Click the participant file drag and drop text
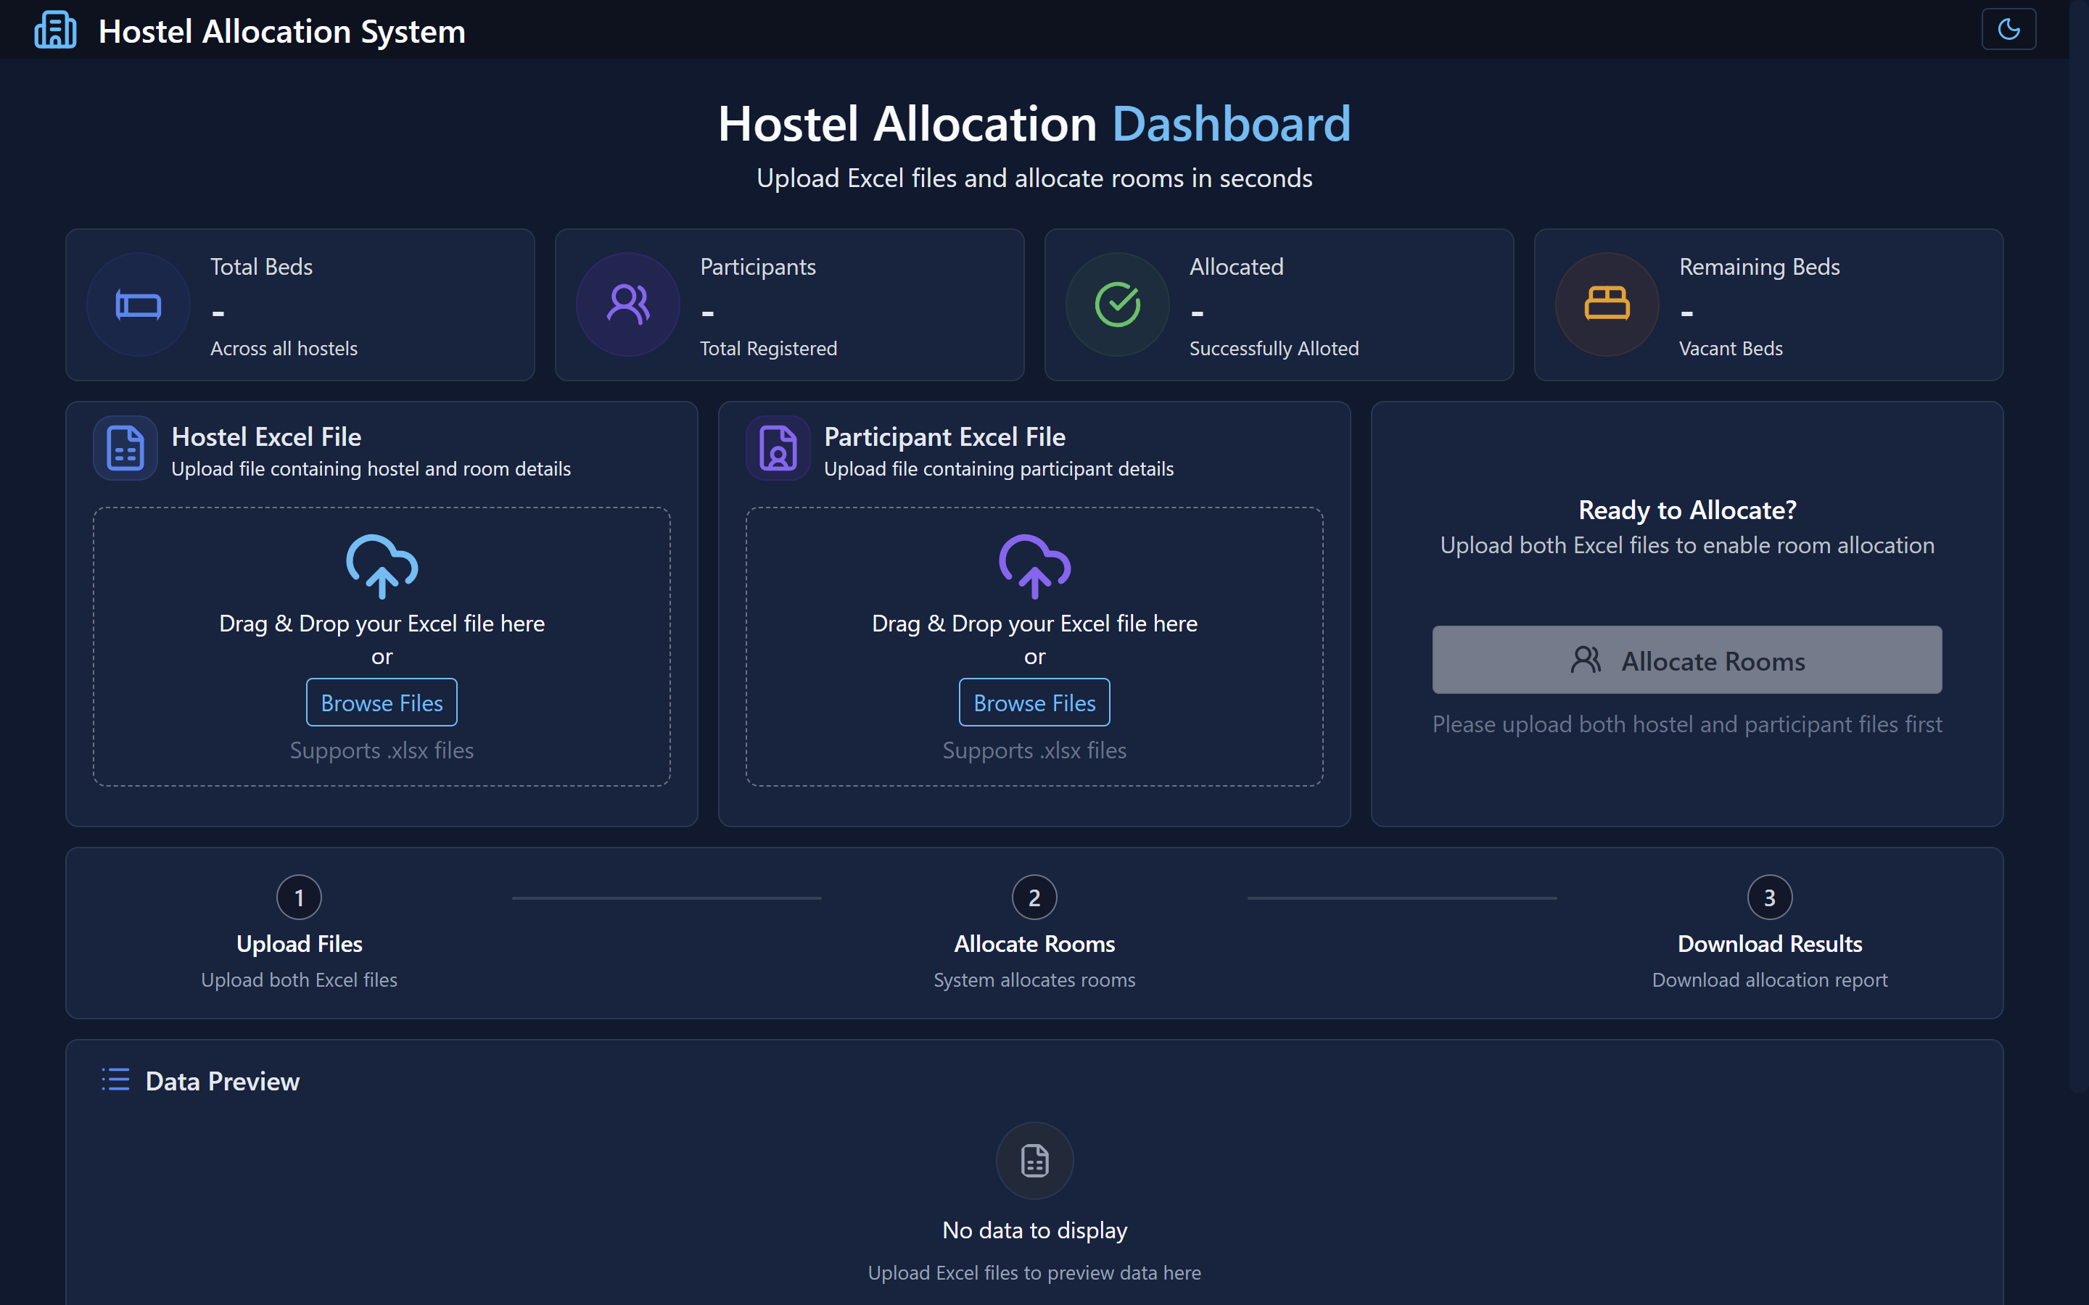 [x=1034, y=623]
